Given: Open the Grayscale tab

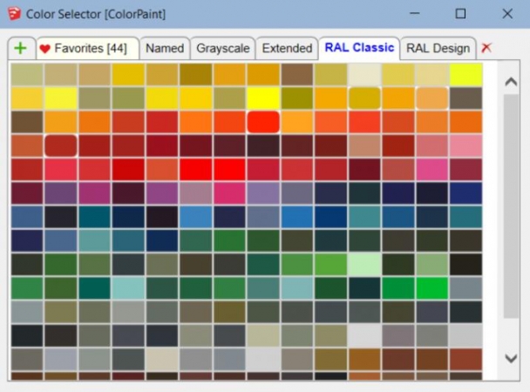Looking at the screenshot, I should 223,48.
